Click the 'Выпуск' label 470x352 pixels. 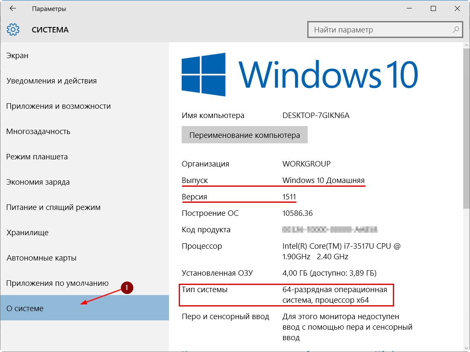(x=195, y=180)
